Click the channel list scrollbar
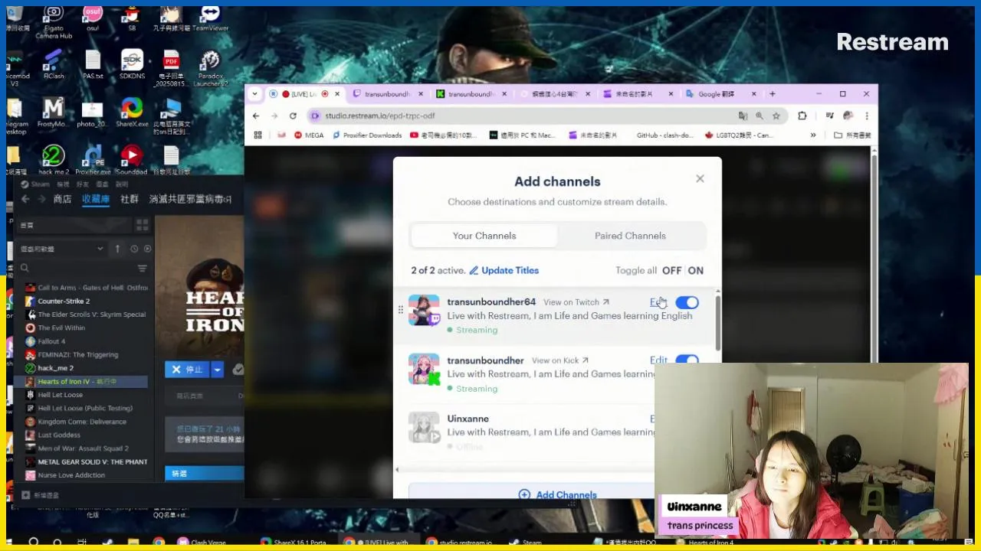 tap(718, 321)
